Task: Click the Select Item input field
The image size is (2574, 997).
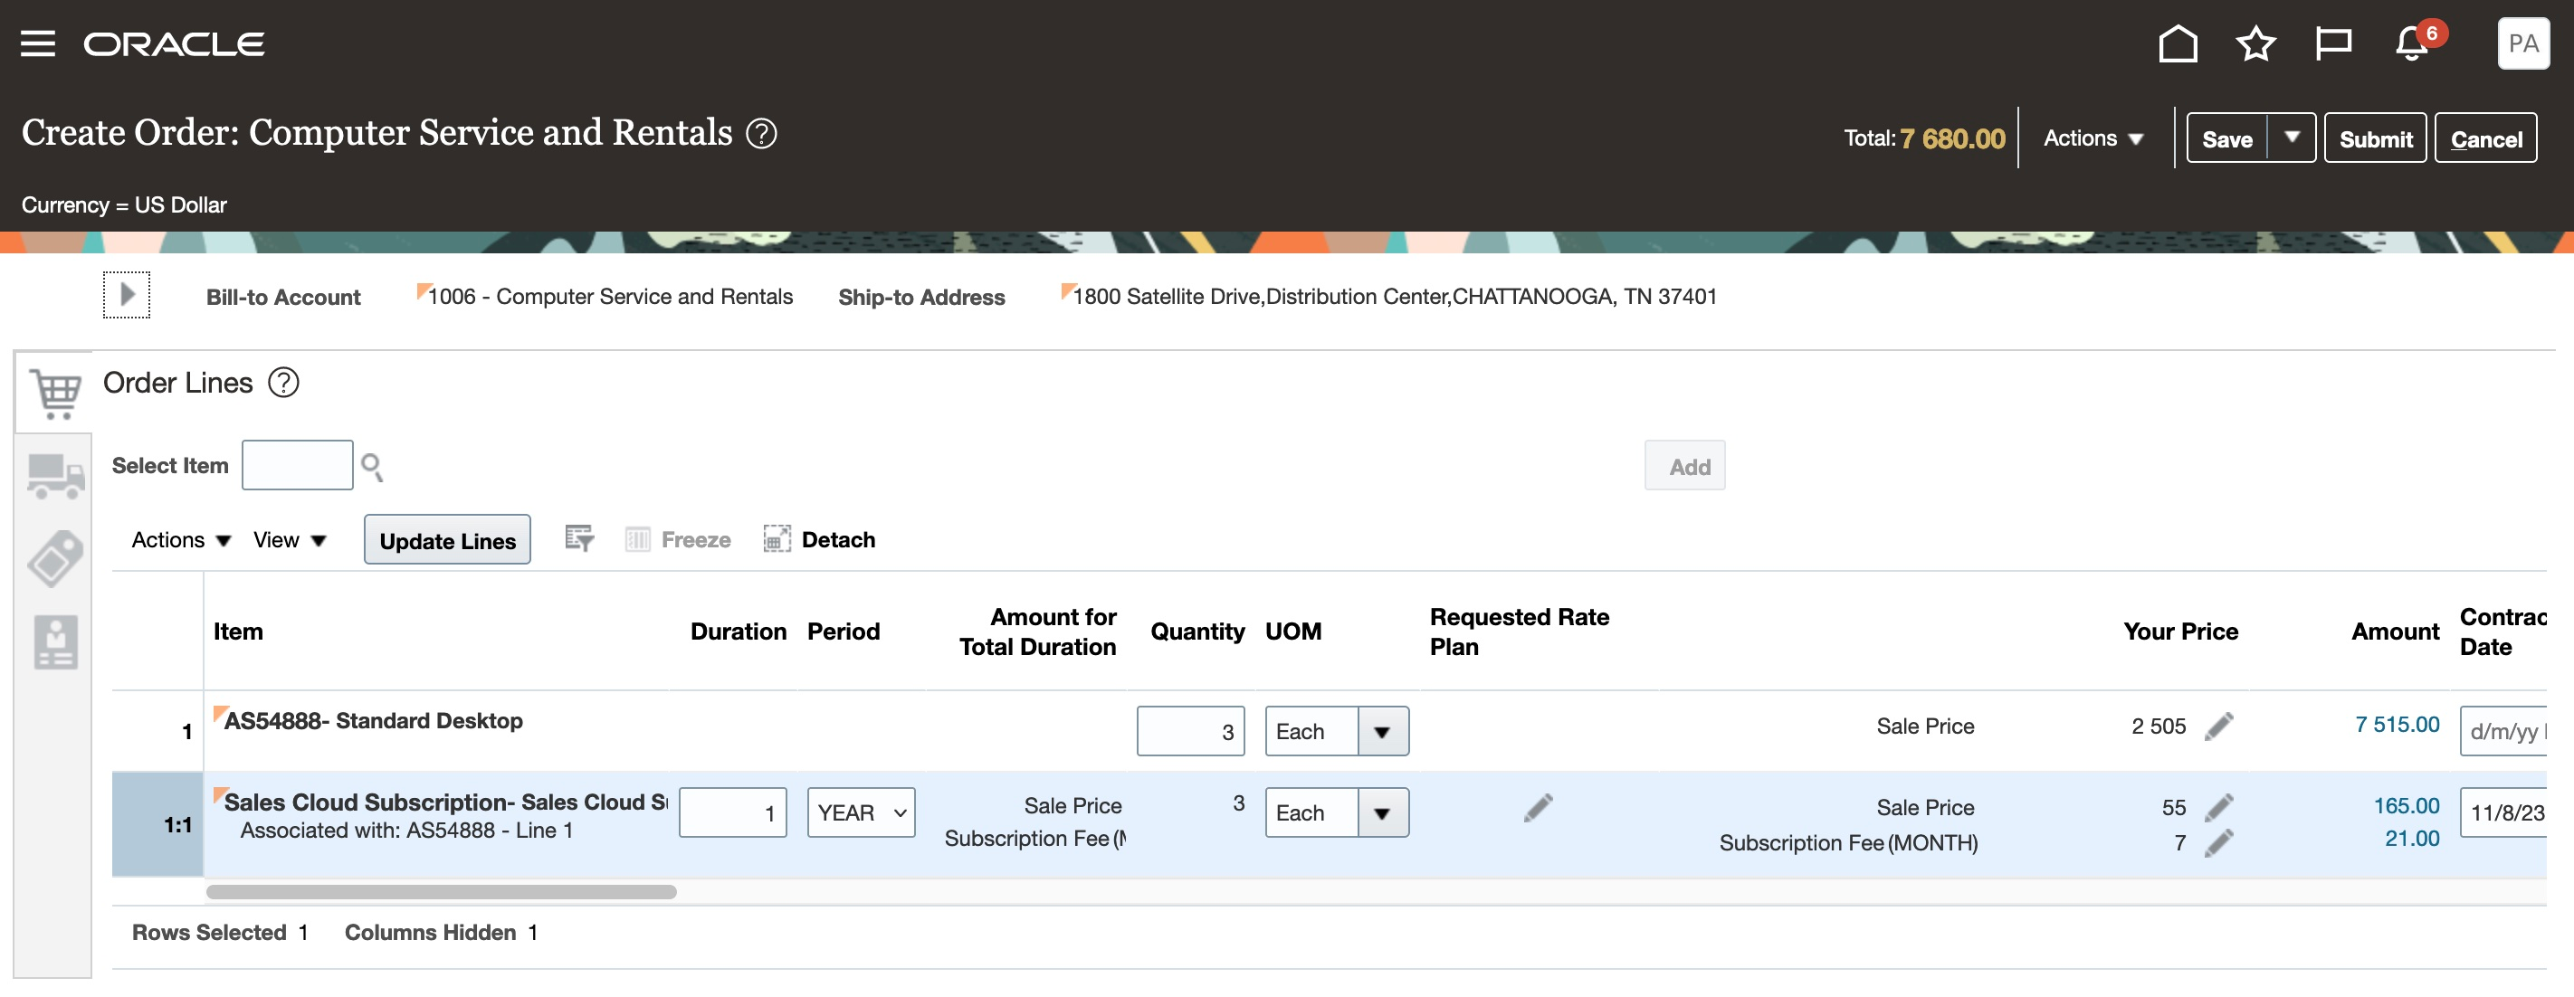Action: coord(297,466)
